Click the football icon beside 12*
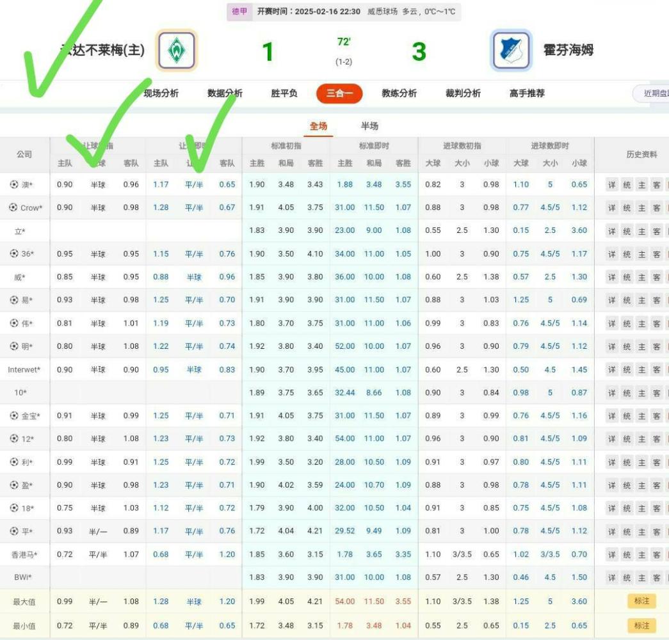Image resolution: width=669 pixels, height=640 pixels. pyautogui.click(x=14, y=438)
